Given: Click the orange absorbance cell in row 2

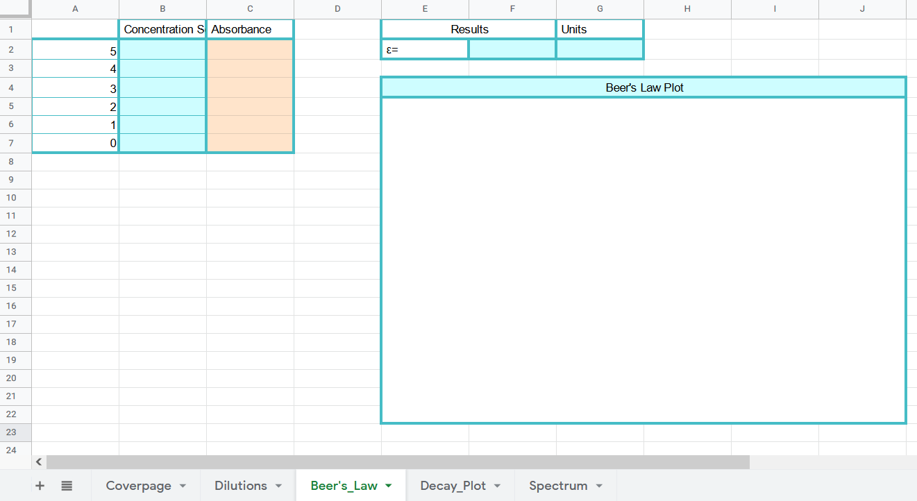Looking at the screenshot, I should [250, 50].
